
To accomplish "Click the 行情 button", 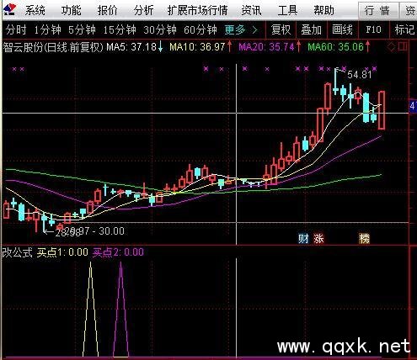I will [x=377, y=11].
